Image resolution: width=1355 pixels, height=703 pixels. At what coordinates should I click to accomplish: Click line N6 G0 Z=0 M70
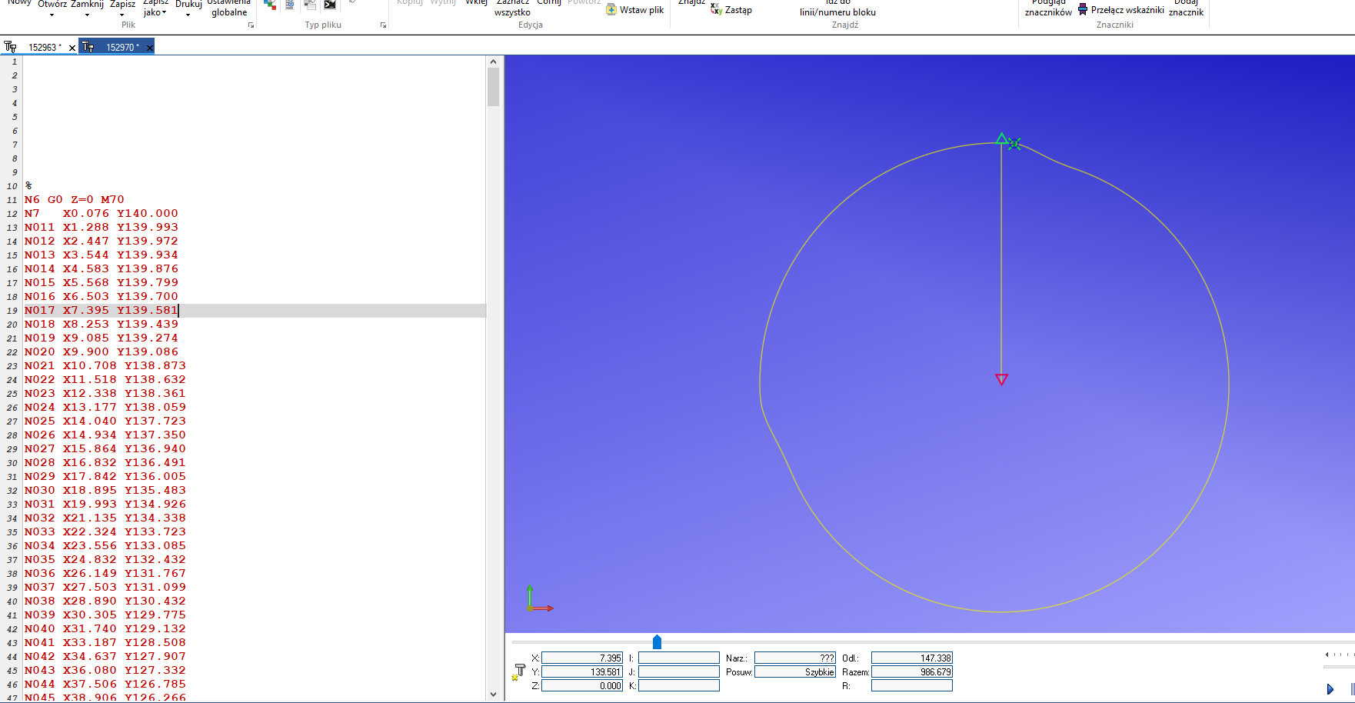tap(74, 200)
